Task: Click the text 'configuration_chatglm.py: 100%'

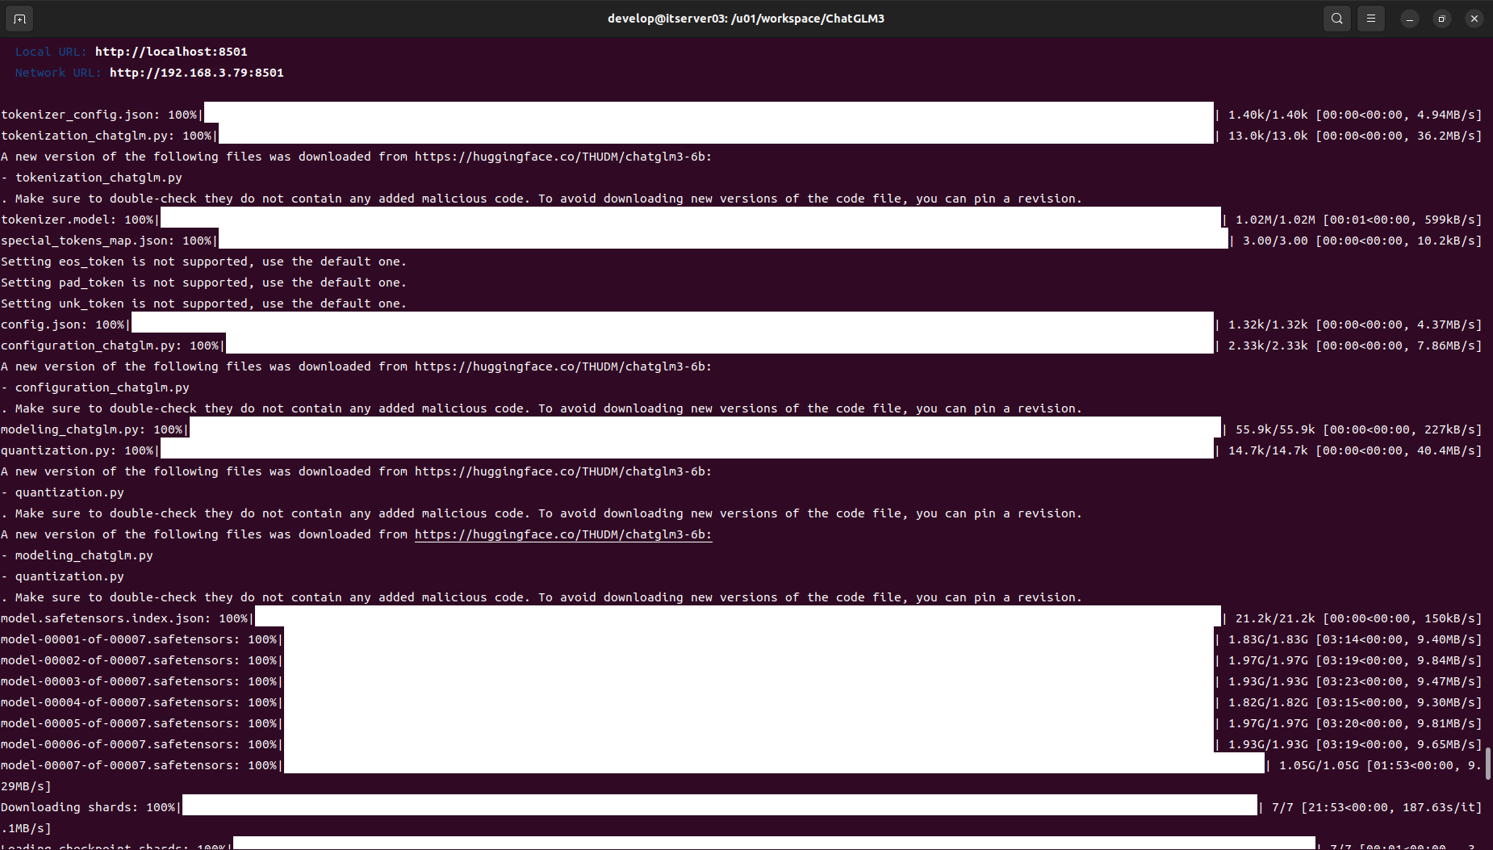Action: tap(110, 345)
